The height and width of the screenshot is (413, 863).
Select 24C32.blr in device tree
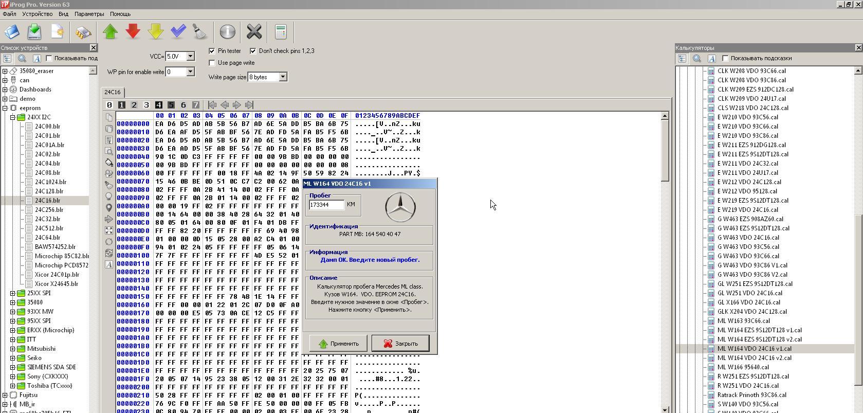pos(48,219)
